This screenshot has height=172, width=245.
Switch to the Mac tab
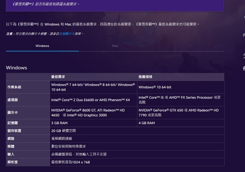tap(115, 46)
